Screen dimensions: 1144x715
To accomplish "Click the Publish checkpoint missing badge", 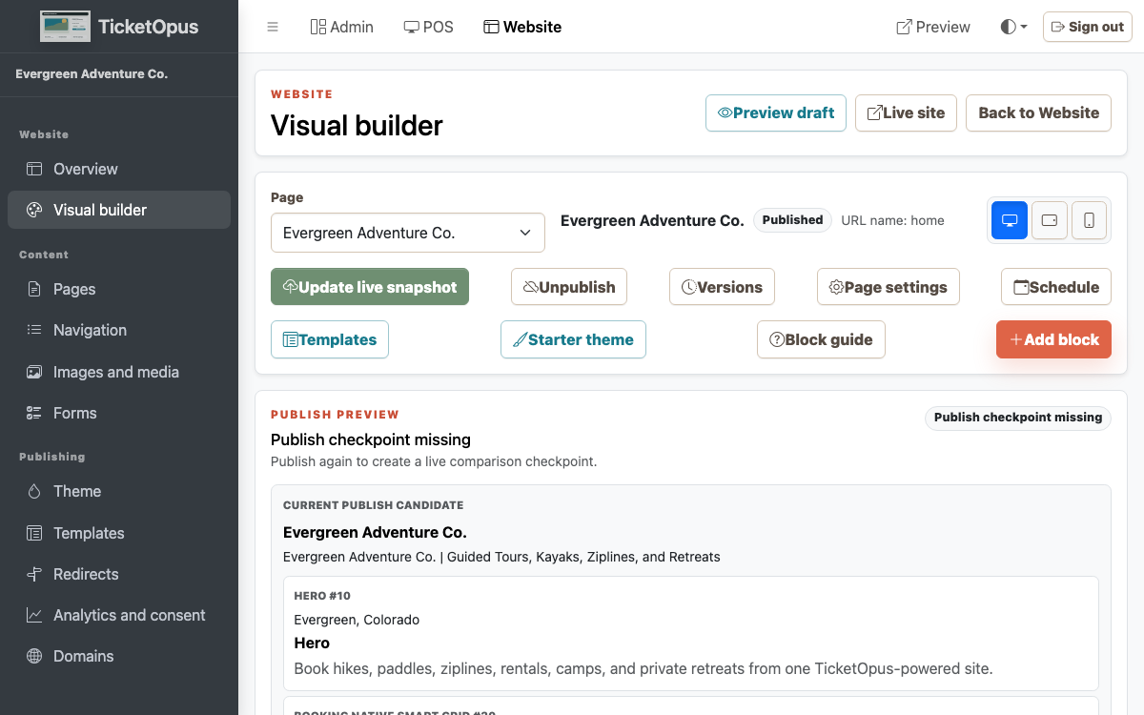I will pos(1018,418).
